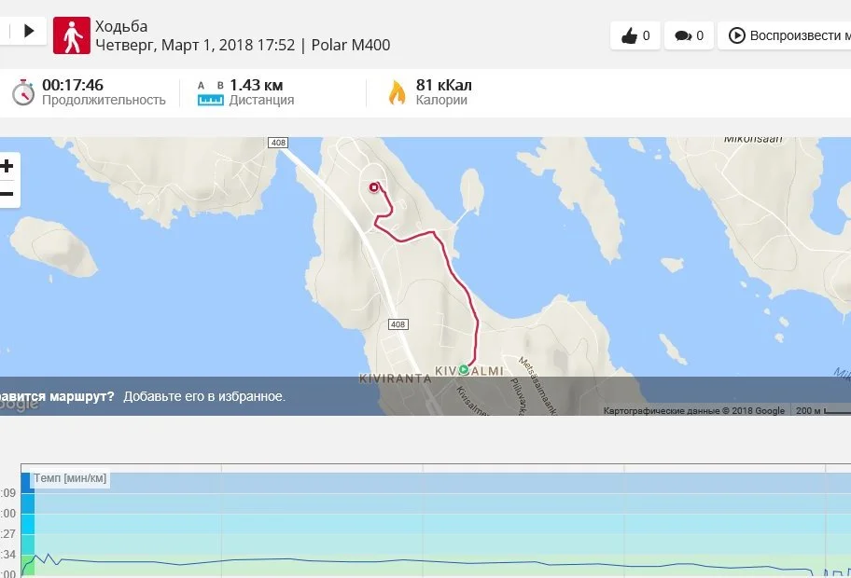Click the red route end marker

point(374,187)
